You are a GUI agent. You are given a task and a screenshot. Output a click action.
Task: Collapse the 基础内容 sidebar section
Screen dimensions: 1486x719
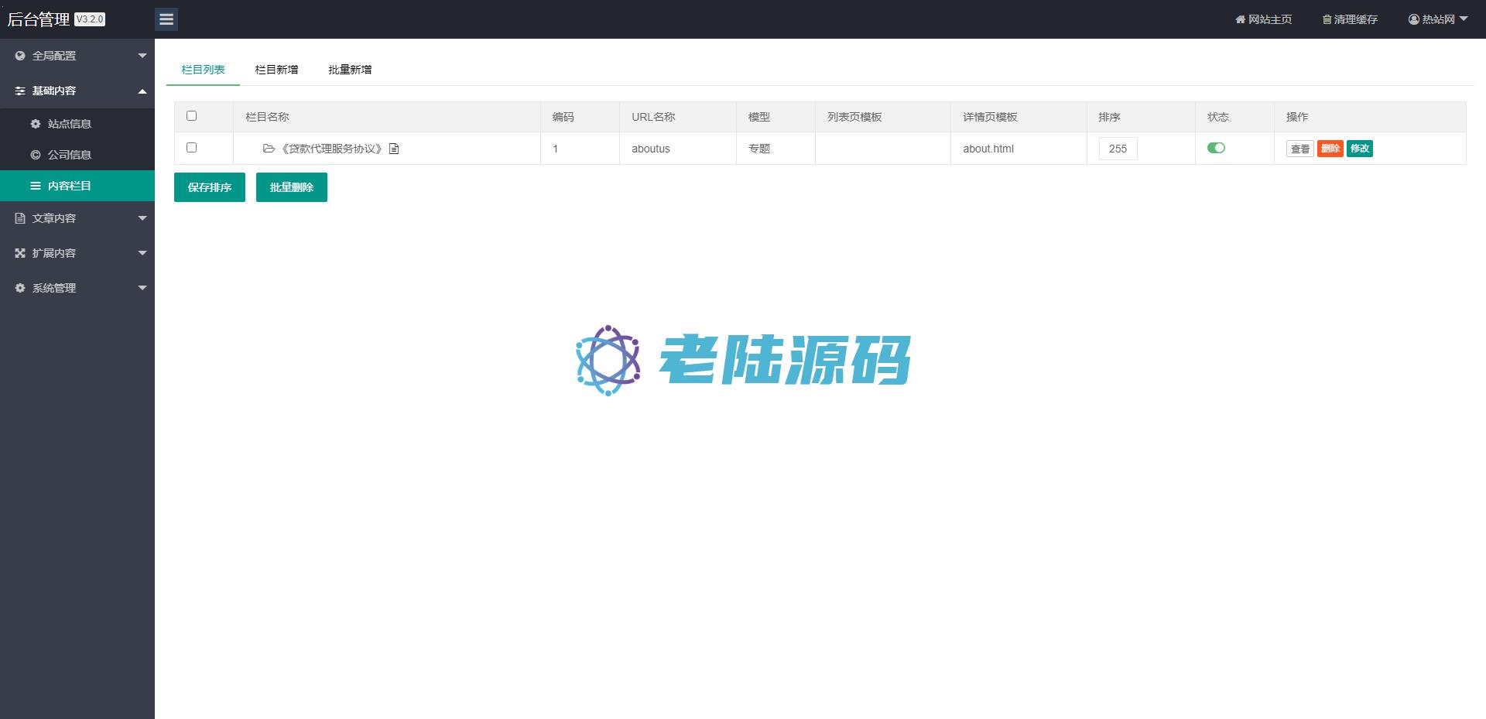click(x=77, y=91)
